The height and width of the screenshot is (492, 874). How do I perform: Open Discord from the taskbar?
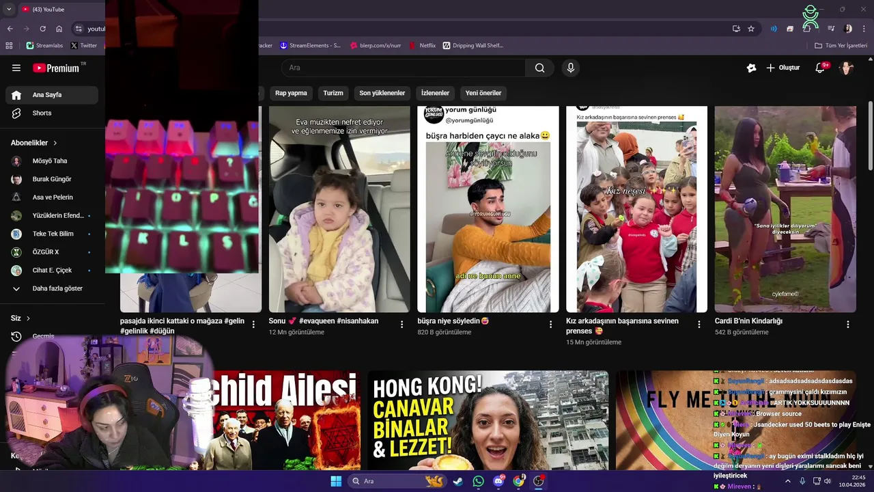click(x=498, y=481)
